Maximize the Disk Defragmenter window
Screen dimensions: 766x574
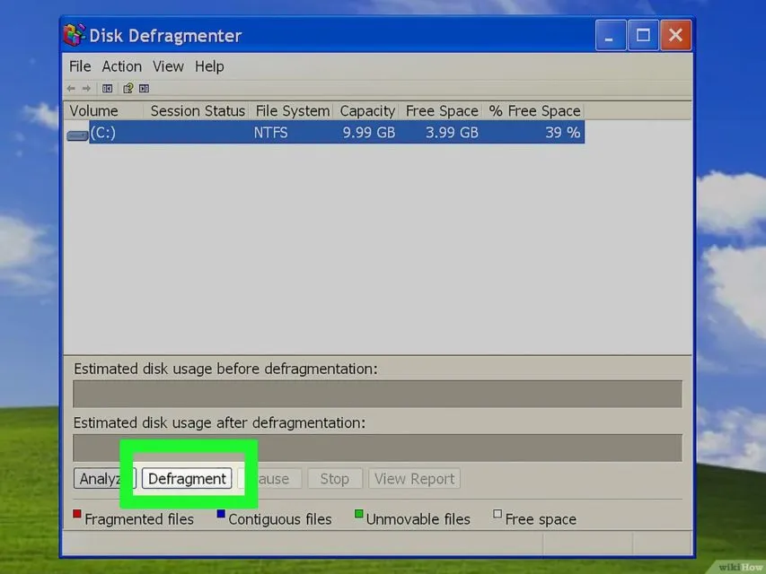pos(643,35)
